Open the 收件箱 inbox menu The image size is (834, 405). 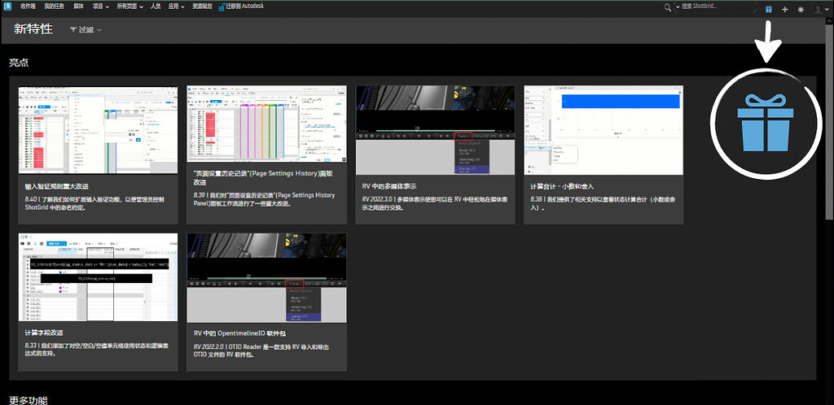point(28,7)
